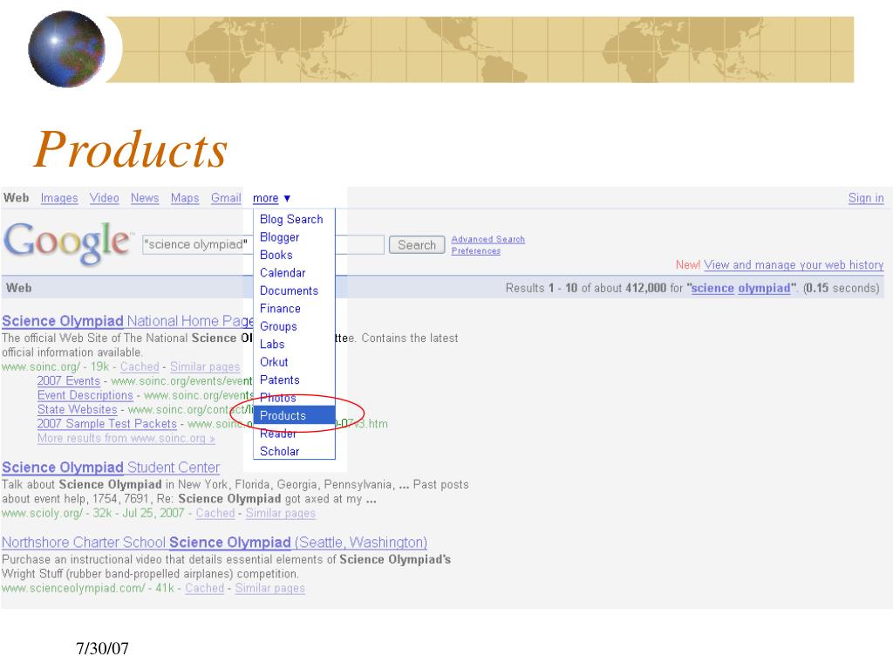Choose Blog Search from the dropdown
The height and width of the screenshot is (670, 893).
(x=291, y=219)
